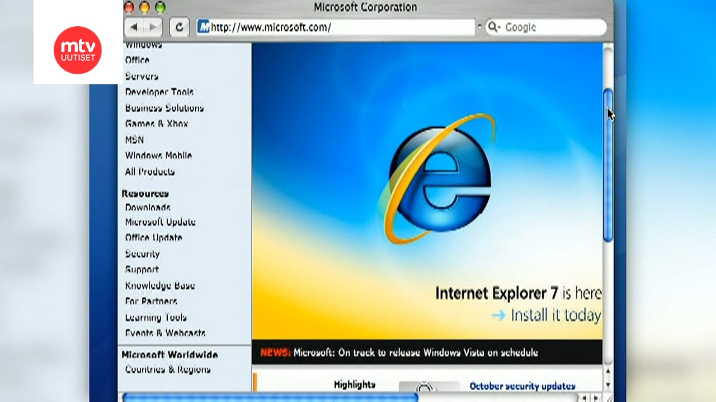Viewport: 716px width, 402px height.
Task: Click the forward navigation arrow
Action: tap(152, 26)
